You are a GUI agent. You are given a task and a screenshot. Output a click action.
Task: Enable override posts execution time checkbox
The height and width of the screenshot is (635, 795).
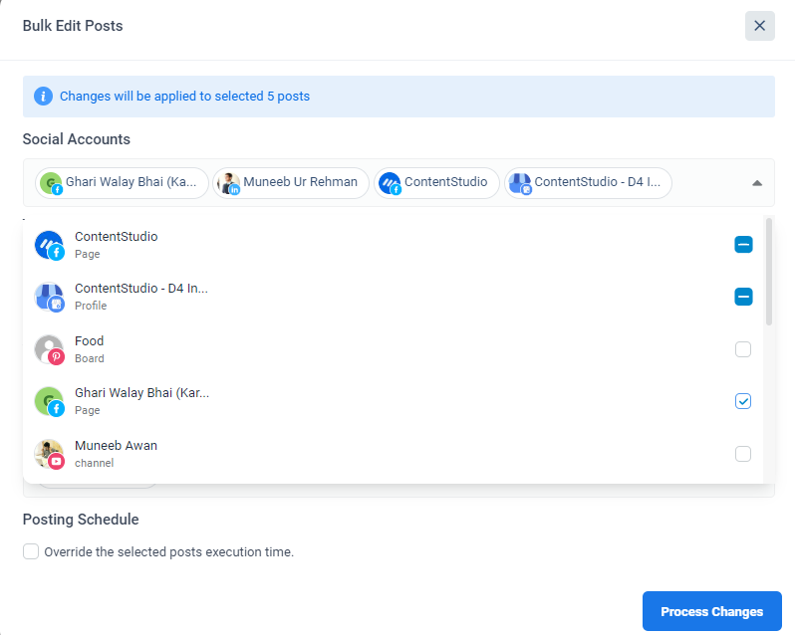tap(31, 551)
